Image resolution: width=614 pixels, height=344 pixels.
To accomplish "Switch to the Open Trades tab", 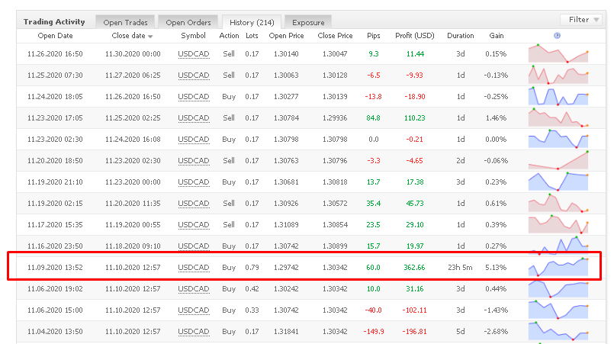I will (126, 22).
